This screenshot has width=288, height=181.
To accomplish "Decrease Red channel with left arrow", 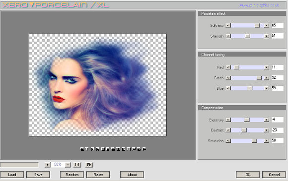I will [228, 67].
